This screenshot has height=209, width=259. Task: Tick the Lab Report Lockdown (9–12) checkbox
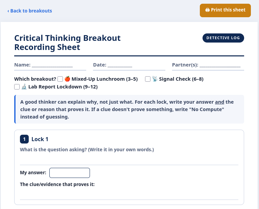click(17, 87)
